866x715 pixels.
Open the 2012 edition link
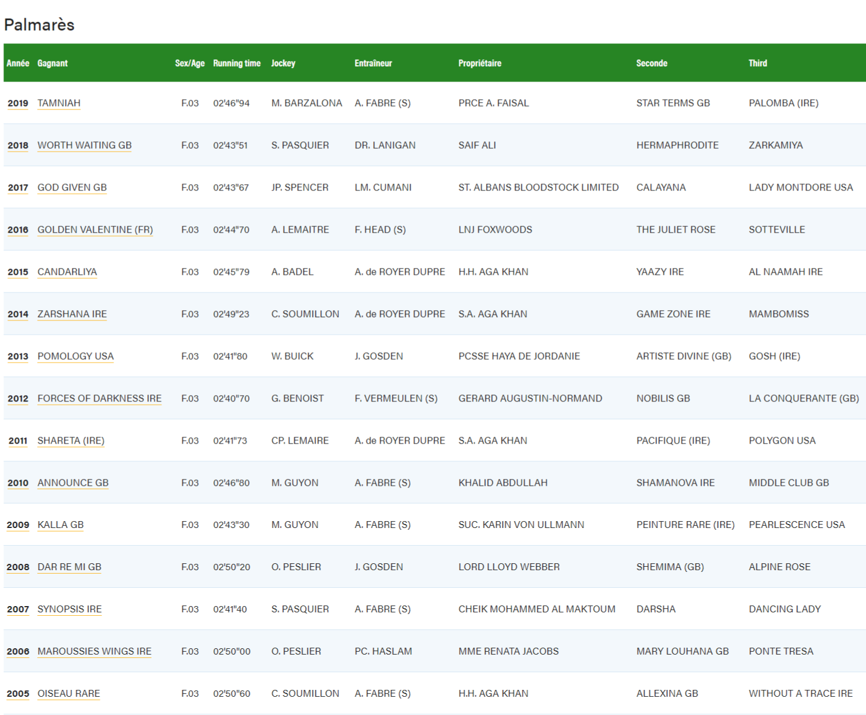[17, 399]
